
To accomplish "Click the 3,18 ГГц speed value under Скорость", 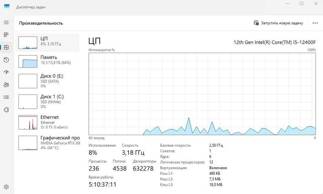I will [x=133, y=152].
